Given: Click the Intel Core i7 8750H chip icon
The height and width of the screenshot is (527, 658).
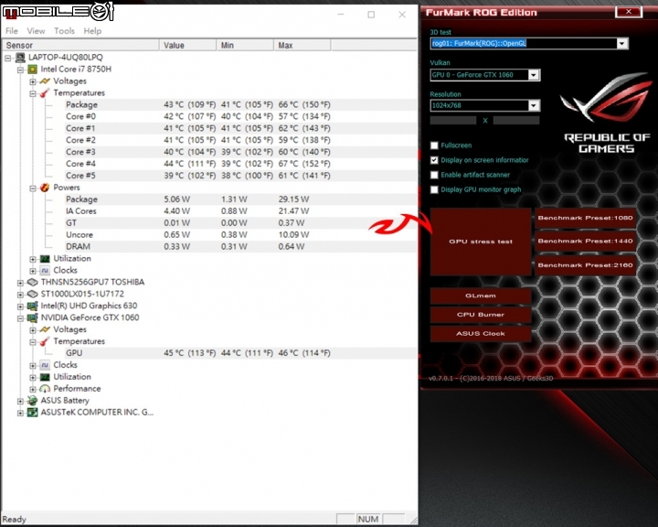Looking at the screenshot, I should pos(32,70).
